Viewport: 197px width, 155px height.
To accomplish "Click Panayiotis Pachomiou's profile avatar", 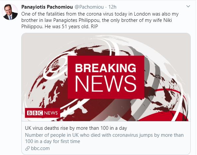I will 10,12.
